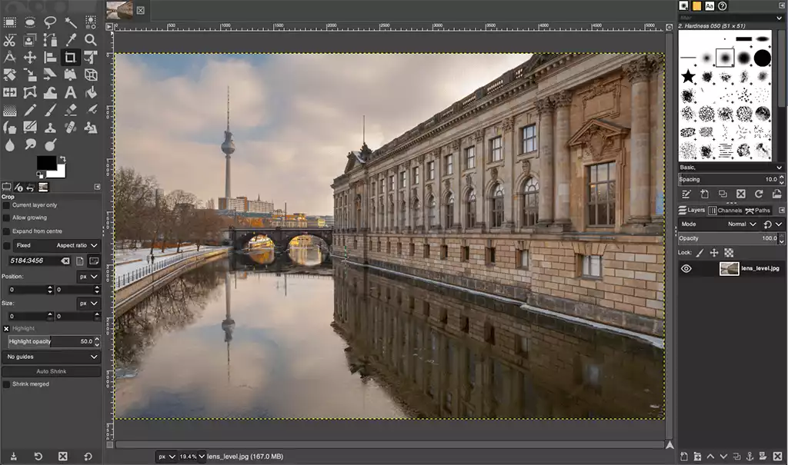Choose the Eraser tool

point(70,111)
